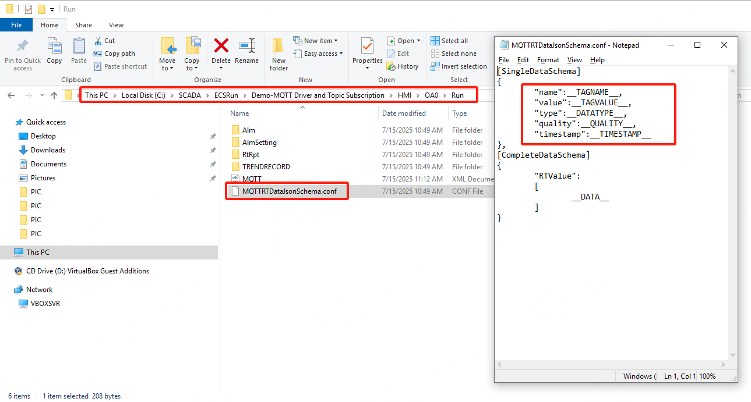Click the Back navigation arrow
This screenshot has height=402, width=751.
click(12, 95)
